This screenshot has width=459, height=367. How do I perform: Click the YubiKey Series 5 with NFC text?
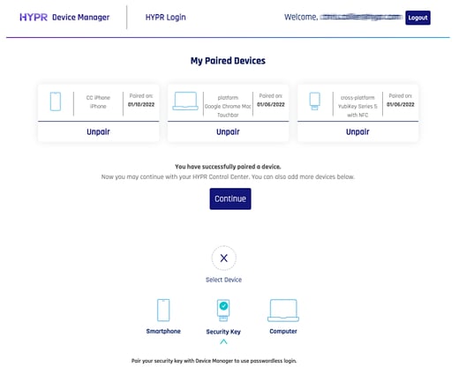pyautogui.click(x=357, y=110)
